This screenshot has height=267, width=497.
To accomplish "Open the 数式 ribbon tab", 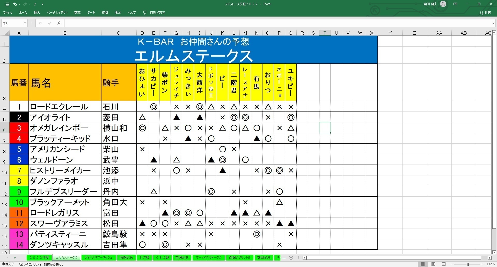I will pos(77,12).
